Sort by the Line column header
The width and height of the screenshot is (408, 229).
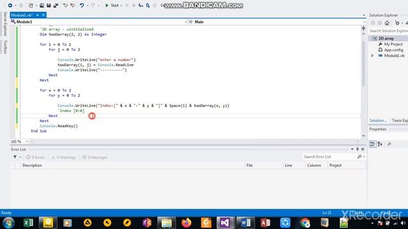[x=294, y=165]
